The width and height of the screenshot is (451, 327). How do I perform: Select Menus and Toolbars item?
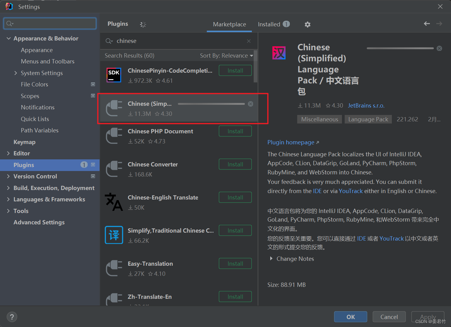tap(47, 61)
